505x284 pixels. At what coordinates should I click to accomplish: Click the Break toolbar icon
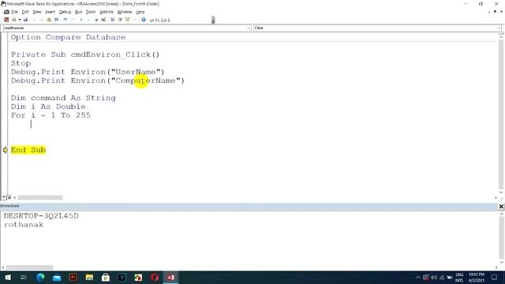[88, 20]
